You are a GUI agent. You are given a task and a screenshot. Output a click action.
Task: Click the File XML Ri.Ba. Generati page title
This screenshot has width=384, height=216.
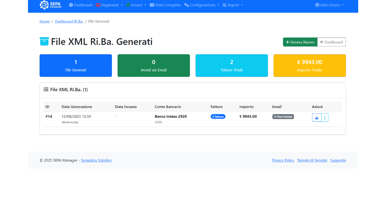(x=102, y=42)
